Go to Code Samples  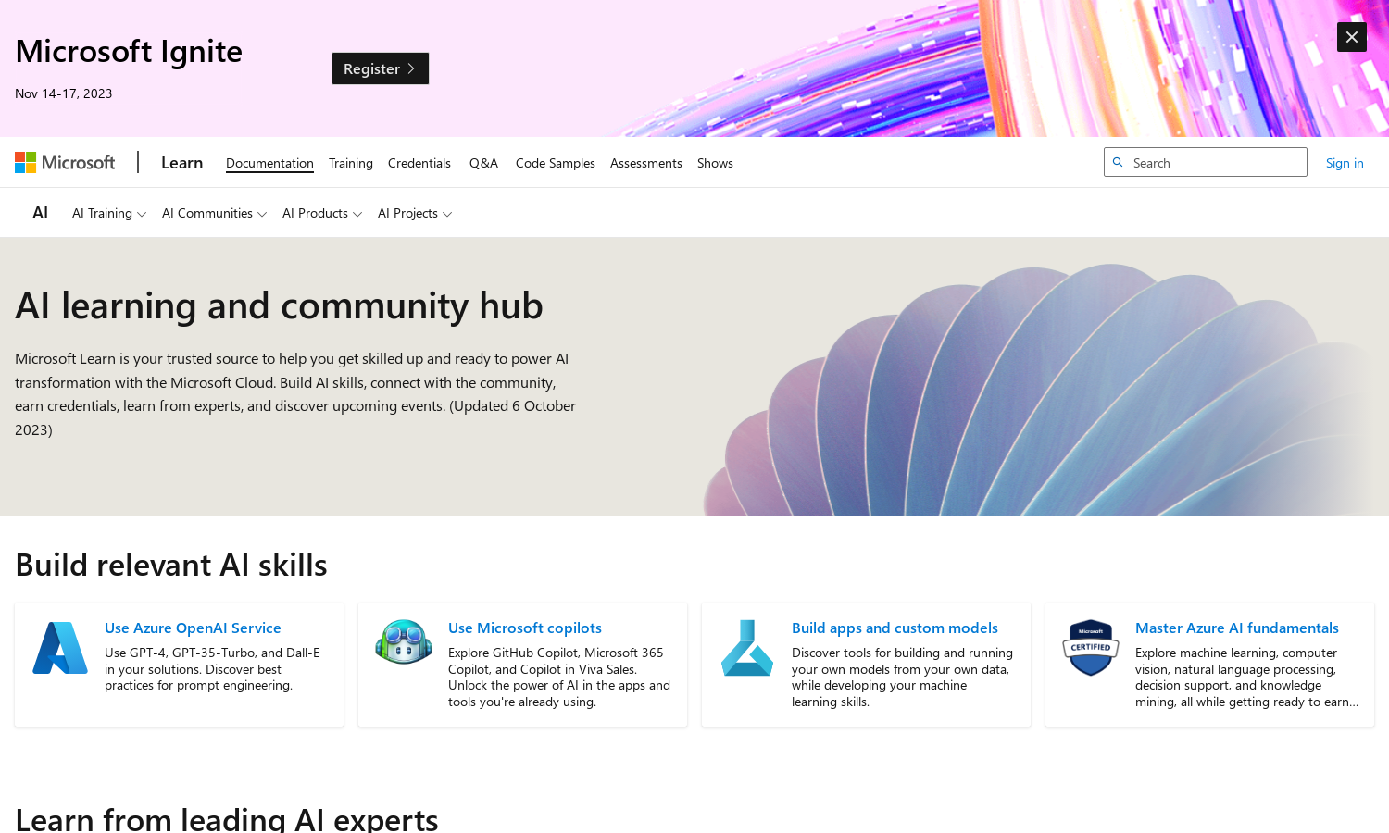coord(556,163)
